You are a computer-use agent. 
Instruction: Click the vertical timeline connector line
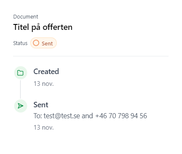(x=21, y=89)
